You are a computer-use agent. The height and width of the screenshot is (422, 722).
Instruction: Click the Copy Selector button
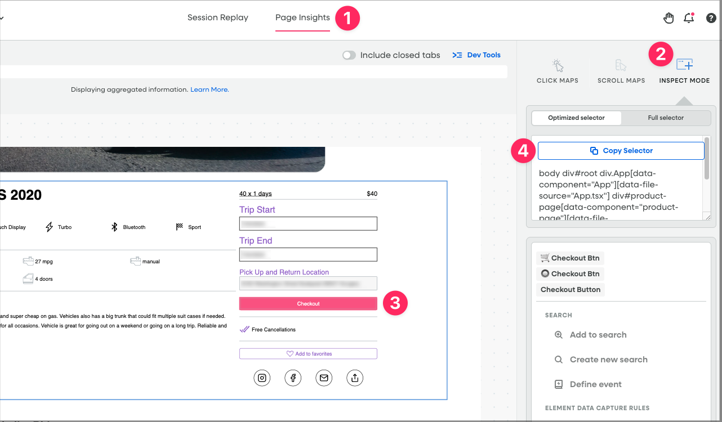(x=621, y=150)
